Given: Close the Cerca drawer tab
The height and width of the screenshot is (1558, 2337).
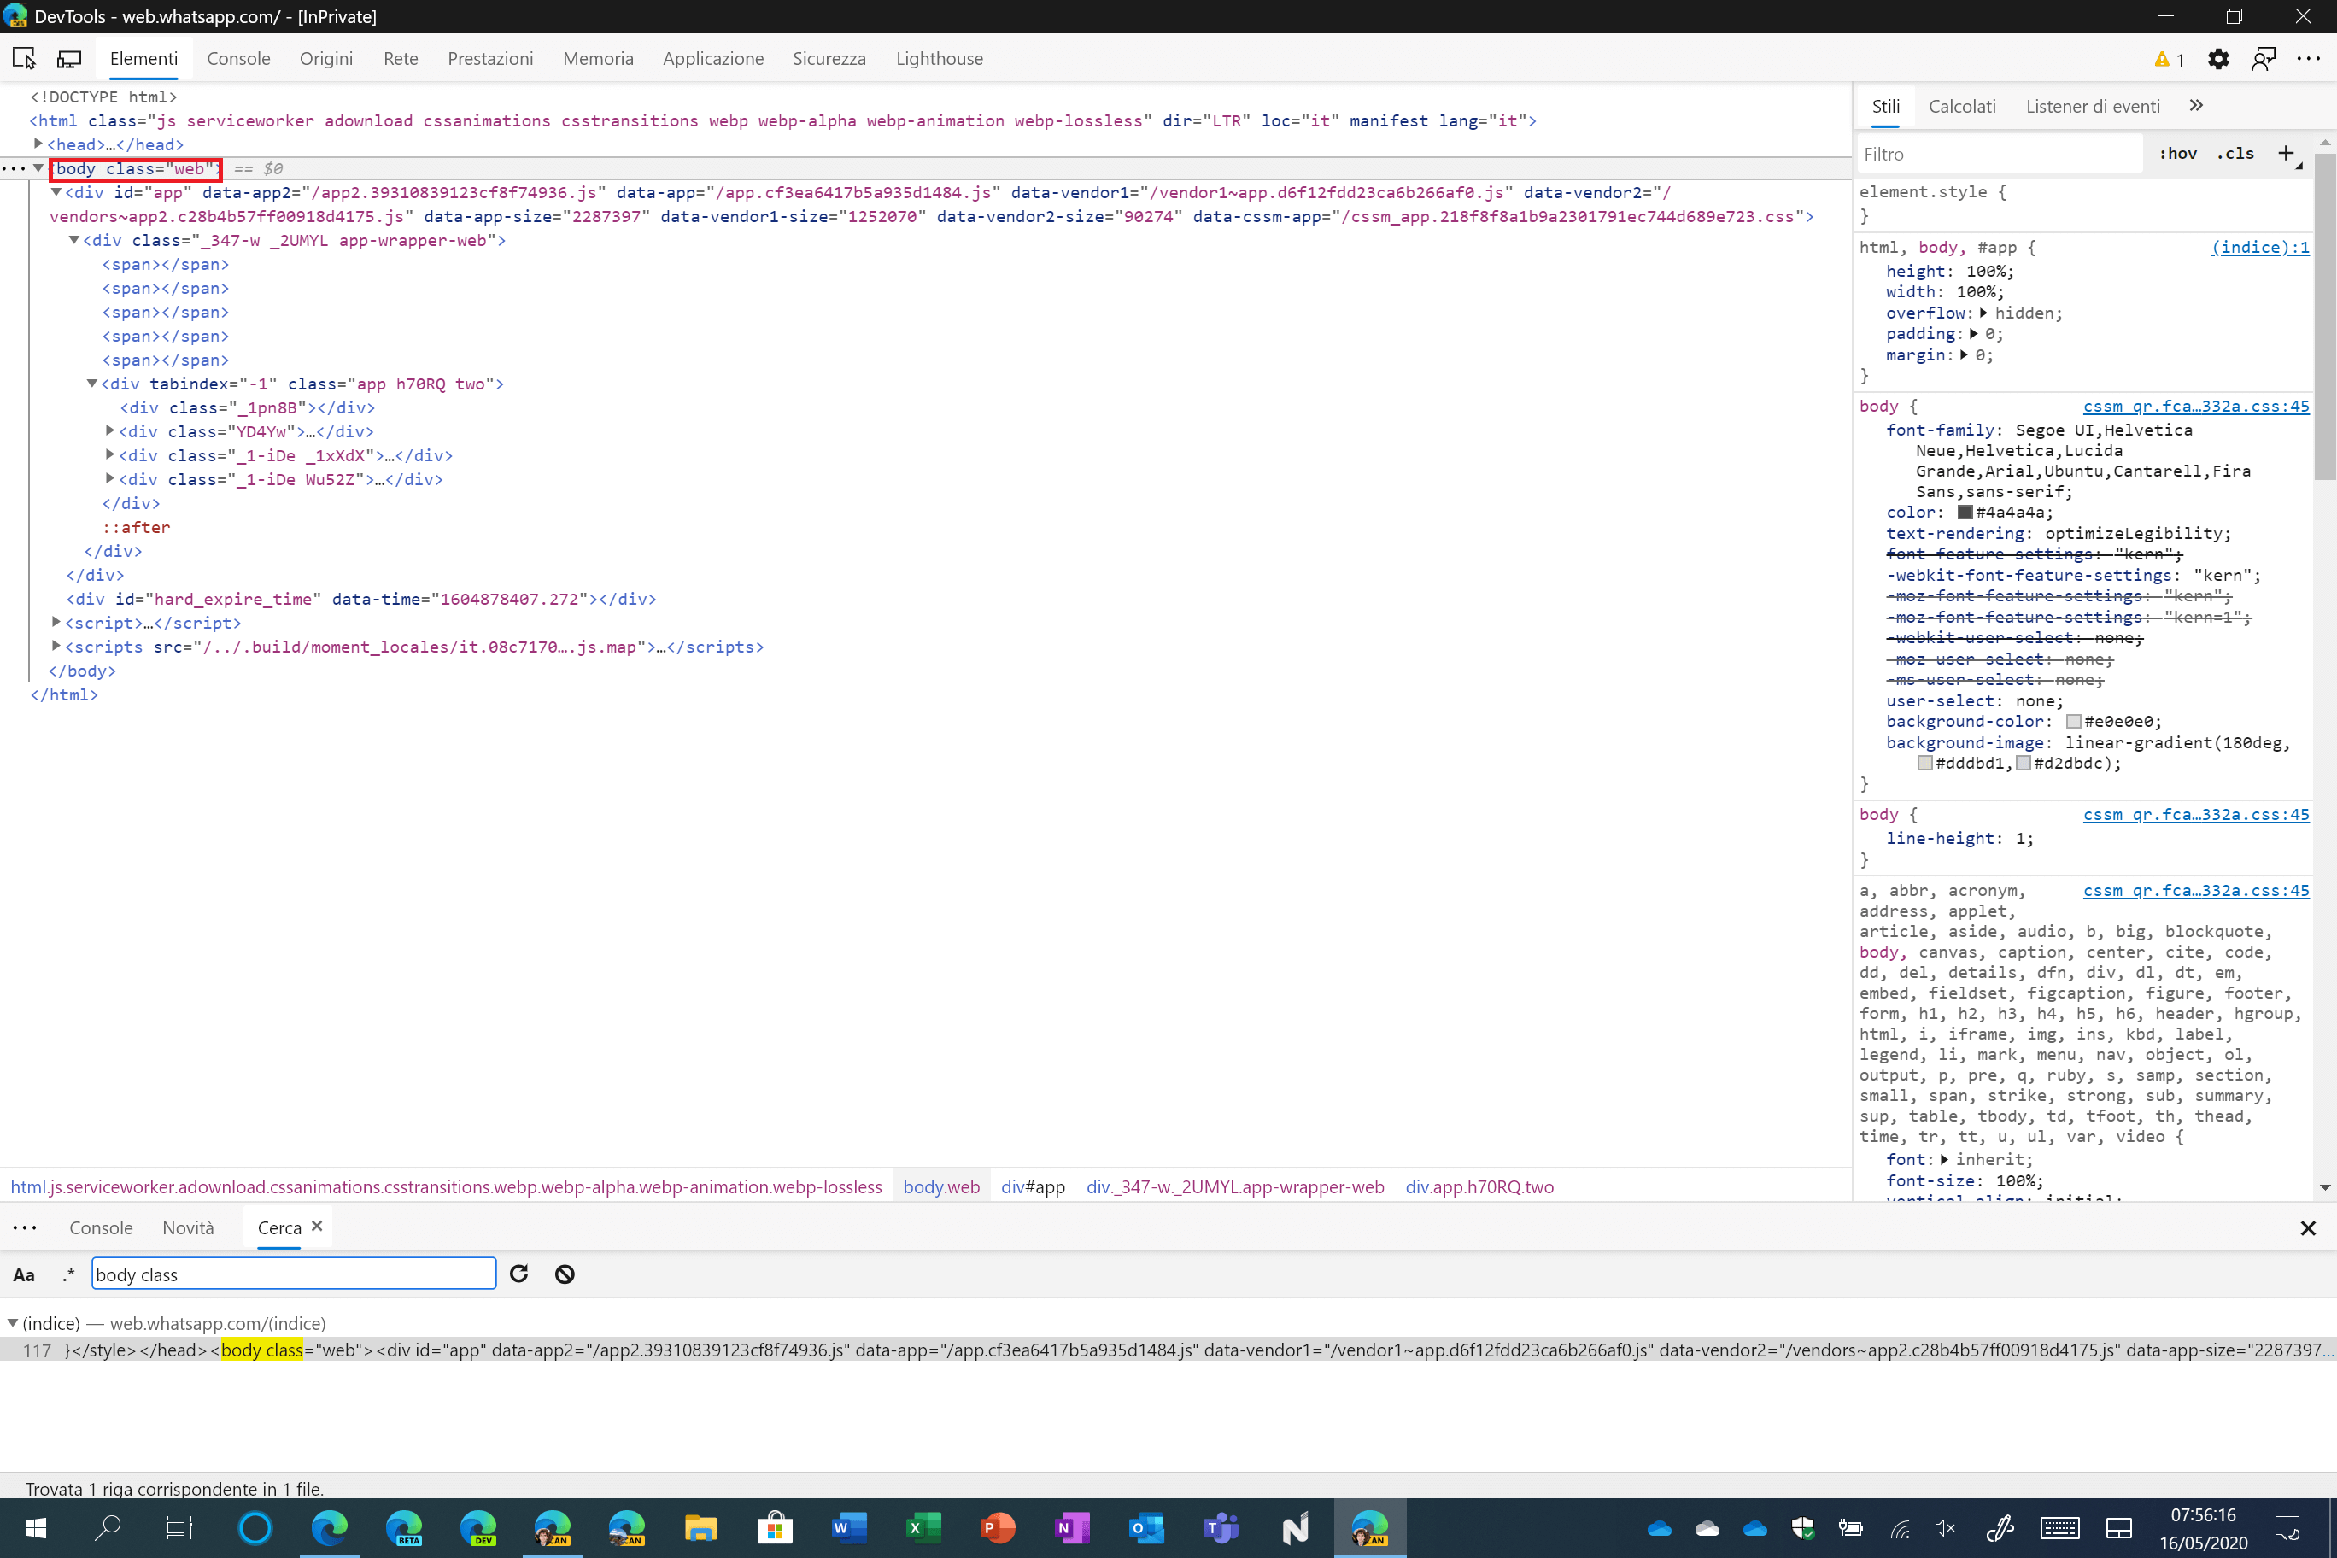Looking at the screenshot, I should [317, 1225].
